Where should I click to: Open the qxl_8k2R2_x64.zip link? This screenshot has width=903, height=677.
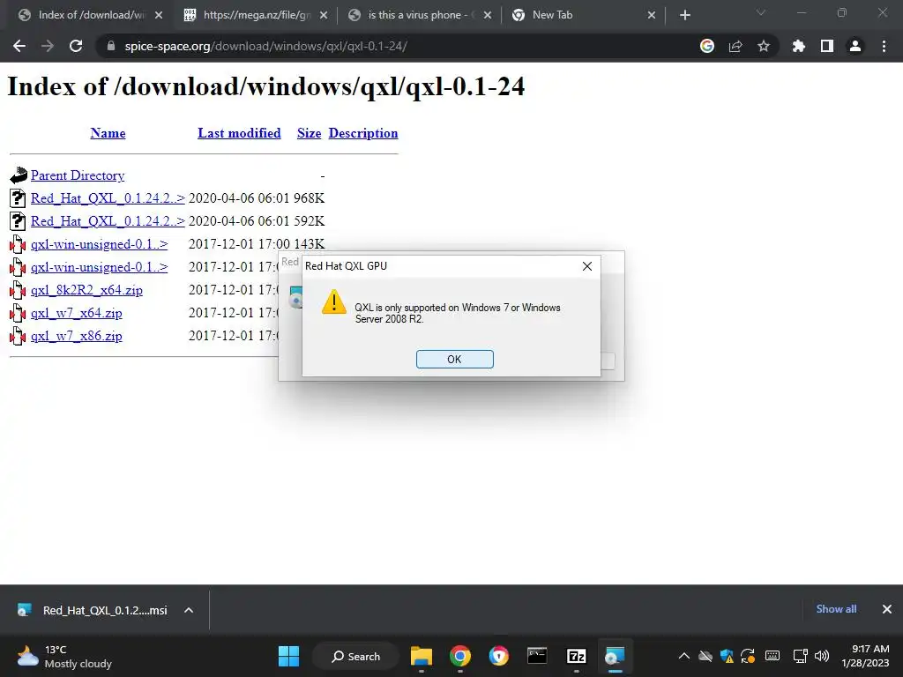tap(86, 290)
